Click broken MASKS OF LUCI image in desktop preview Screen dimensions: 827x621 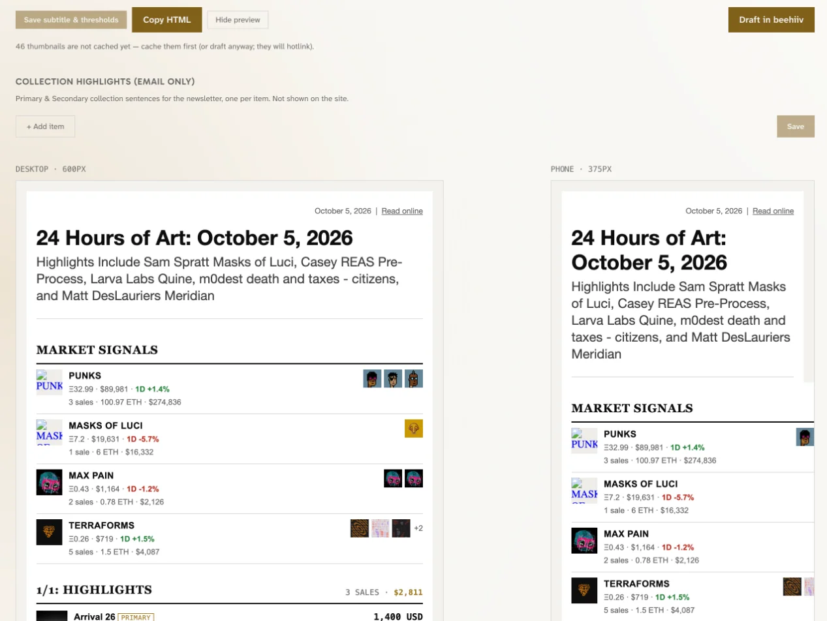[x=49, y=432]
